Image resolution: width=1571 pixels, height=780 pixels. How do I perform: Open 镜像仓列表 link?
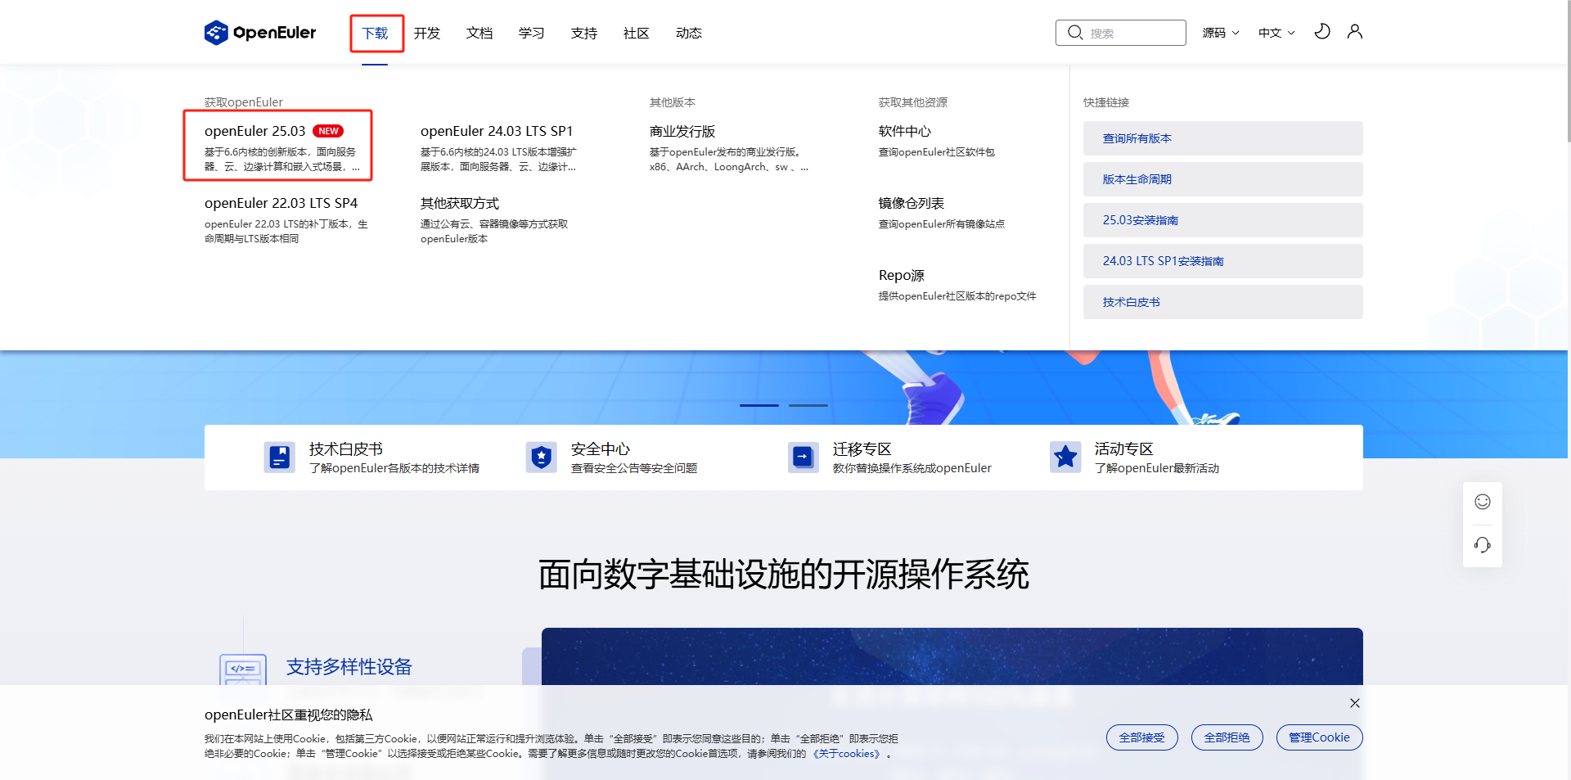[x=912, y=203]
